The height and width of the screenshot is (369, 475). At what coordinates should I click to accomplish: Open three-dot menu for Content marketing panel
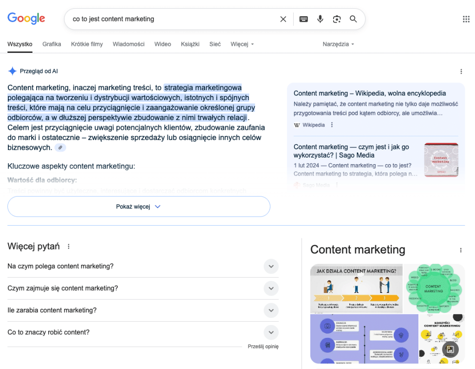[x=461, y=250]
